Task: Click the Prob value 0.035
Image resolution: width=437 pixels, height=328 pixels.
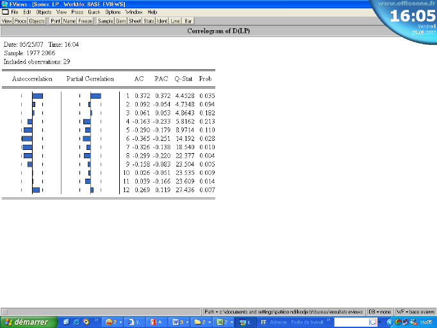Action: coord(207,96)
